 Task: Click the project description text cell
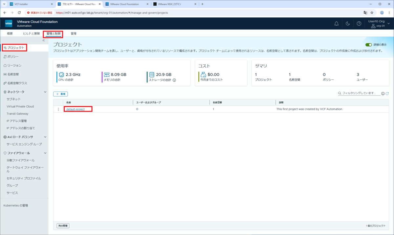tap(310, 109)
